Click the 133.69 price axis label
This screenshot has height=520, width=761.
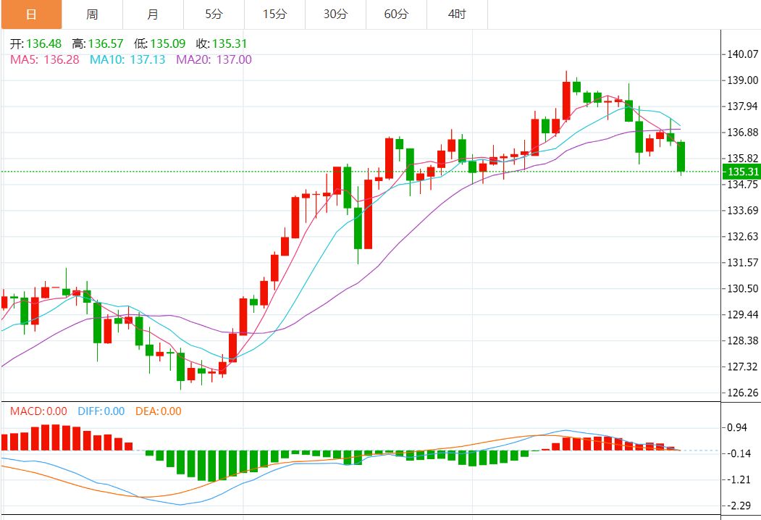click(x=743, y=211)
